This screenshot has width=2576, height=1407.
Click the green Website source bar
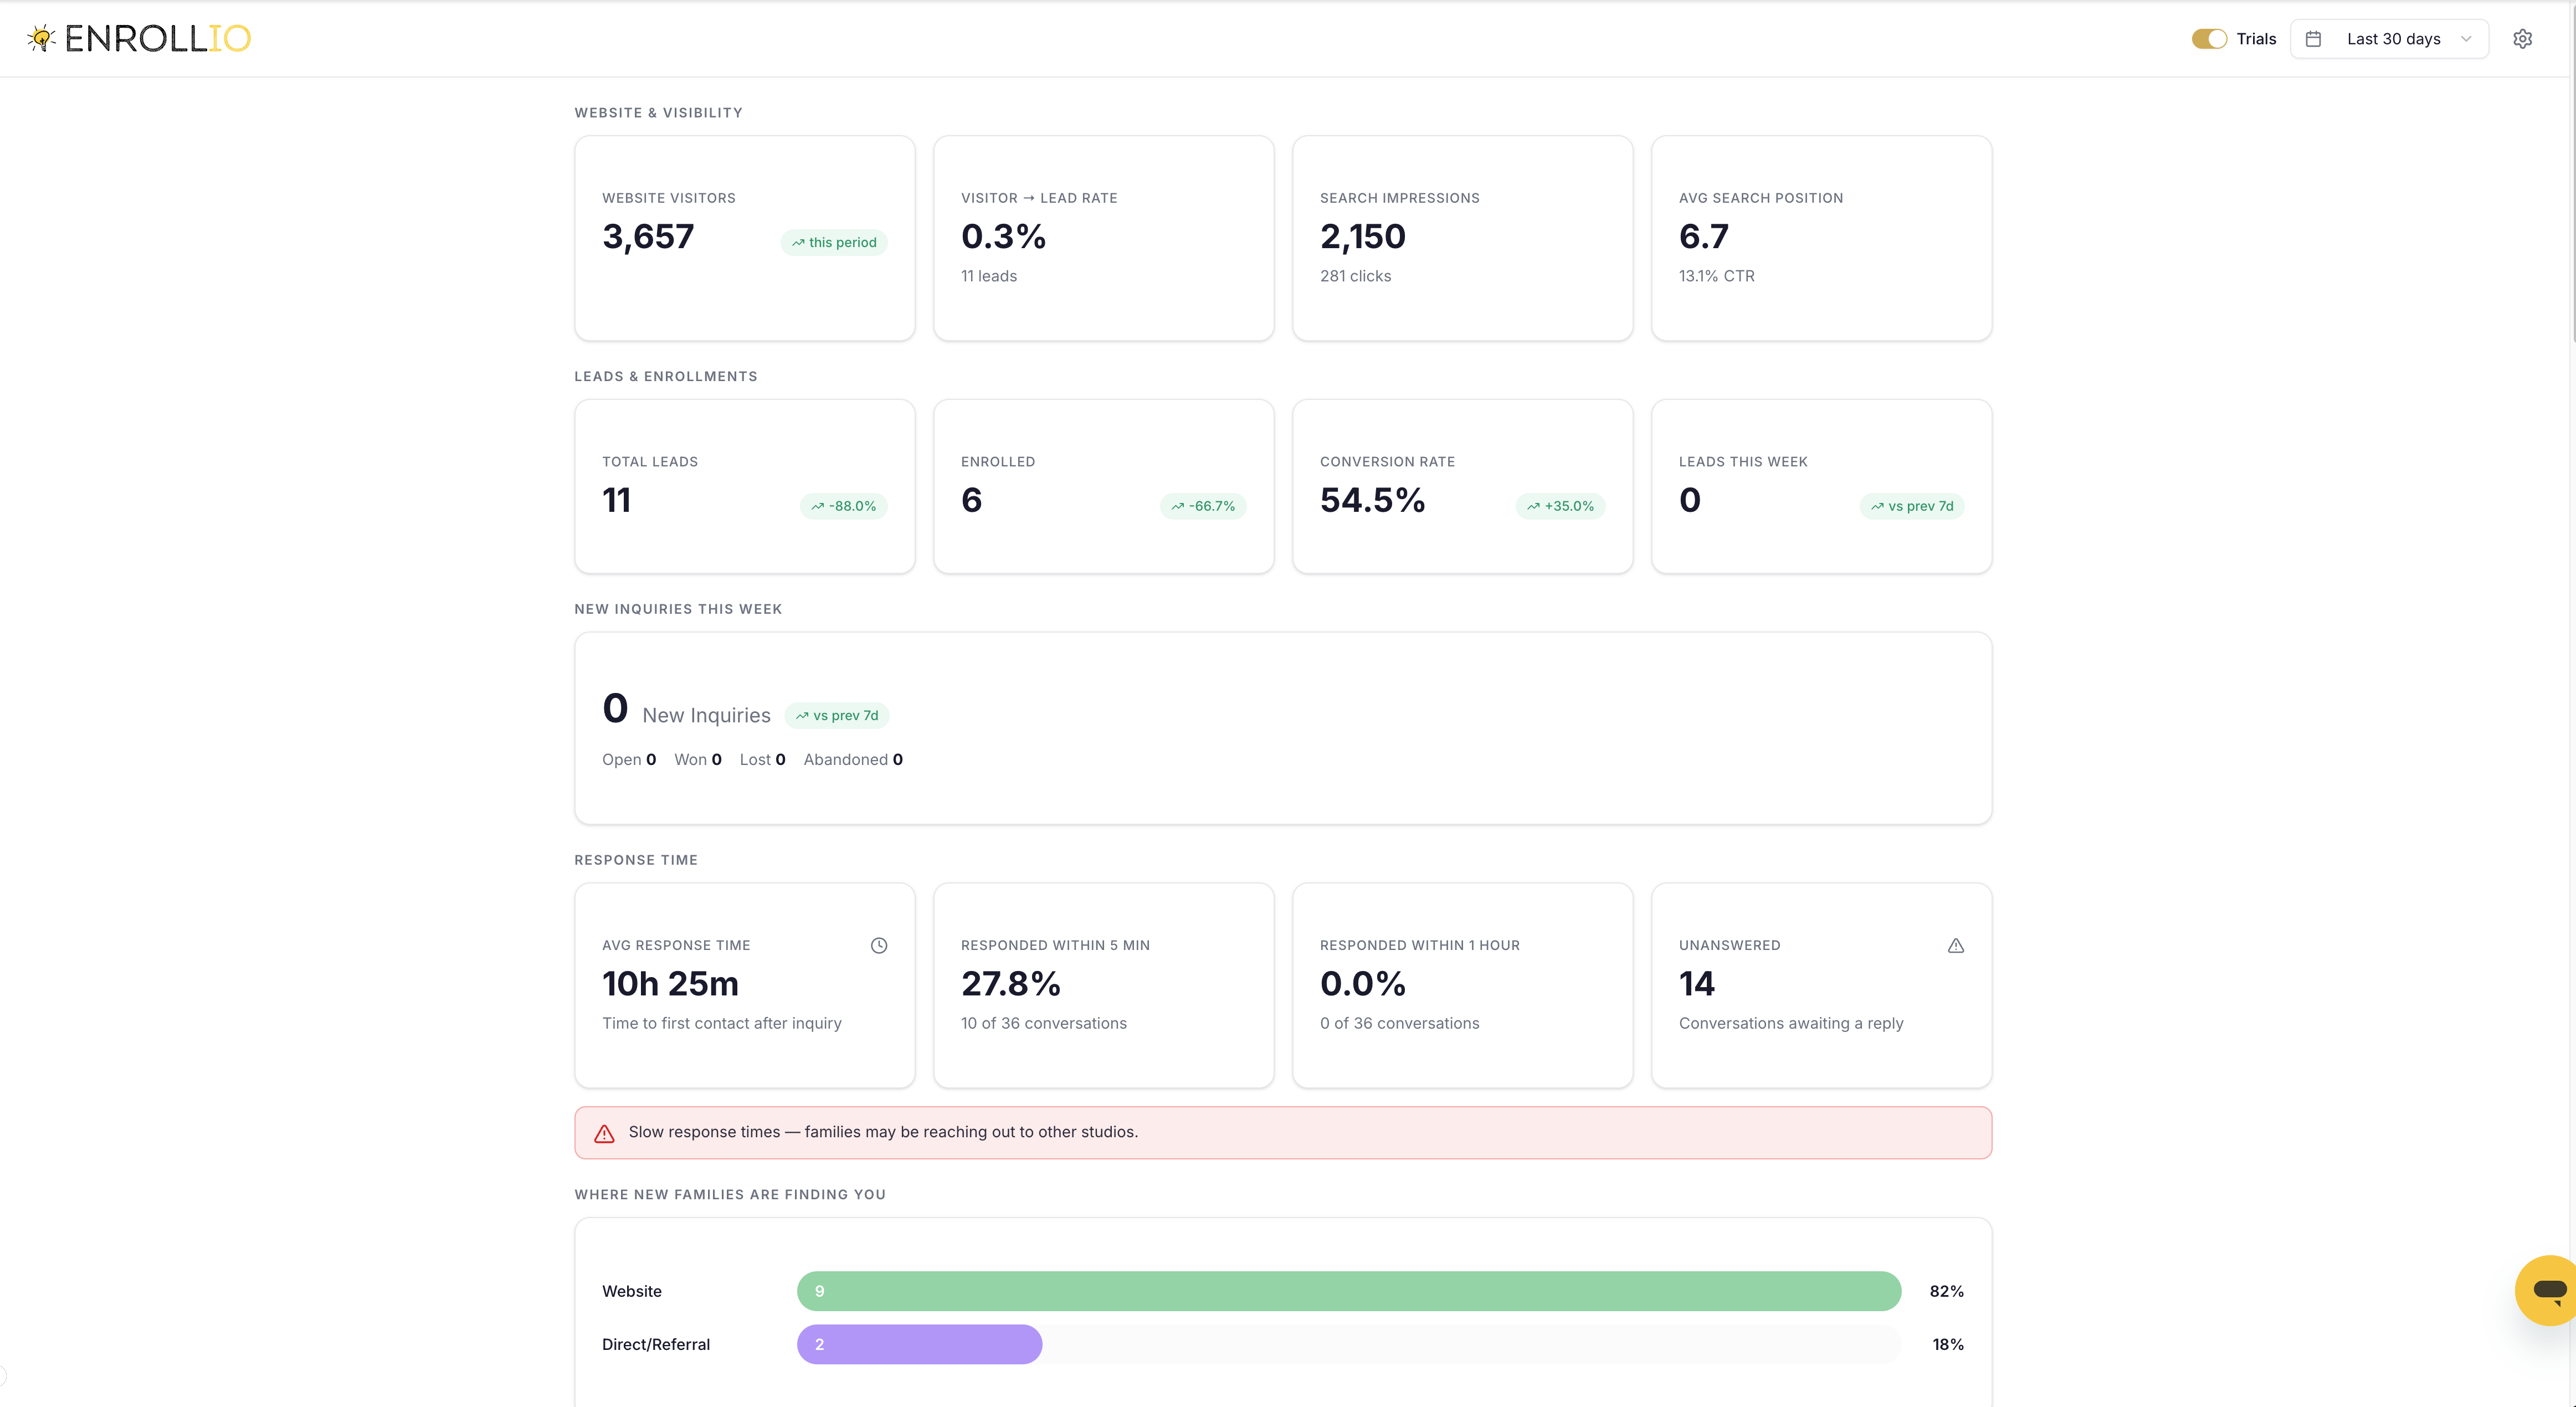pyautogui.click(x=1349, y=1291)
